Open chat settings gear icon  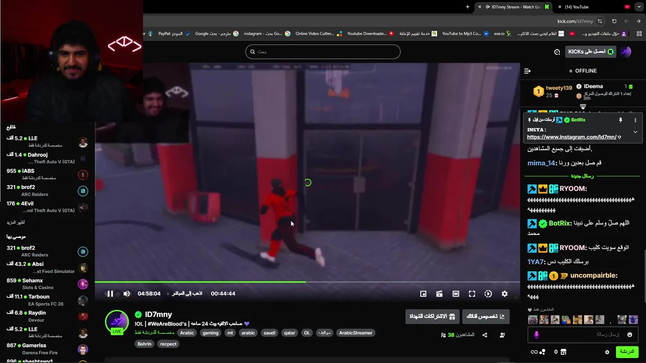click(607, 352)
